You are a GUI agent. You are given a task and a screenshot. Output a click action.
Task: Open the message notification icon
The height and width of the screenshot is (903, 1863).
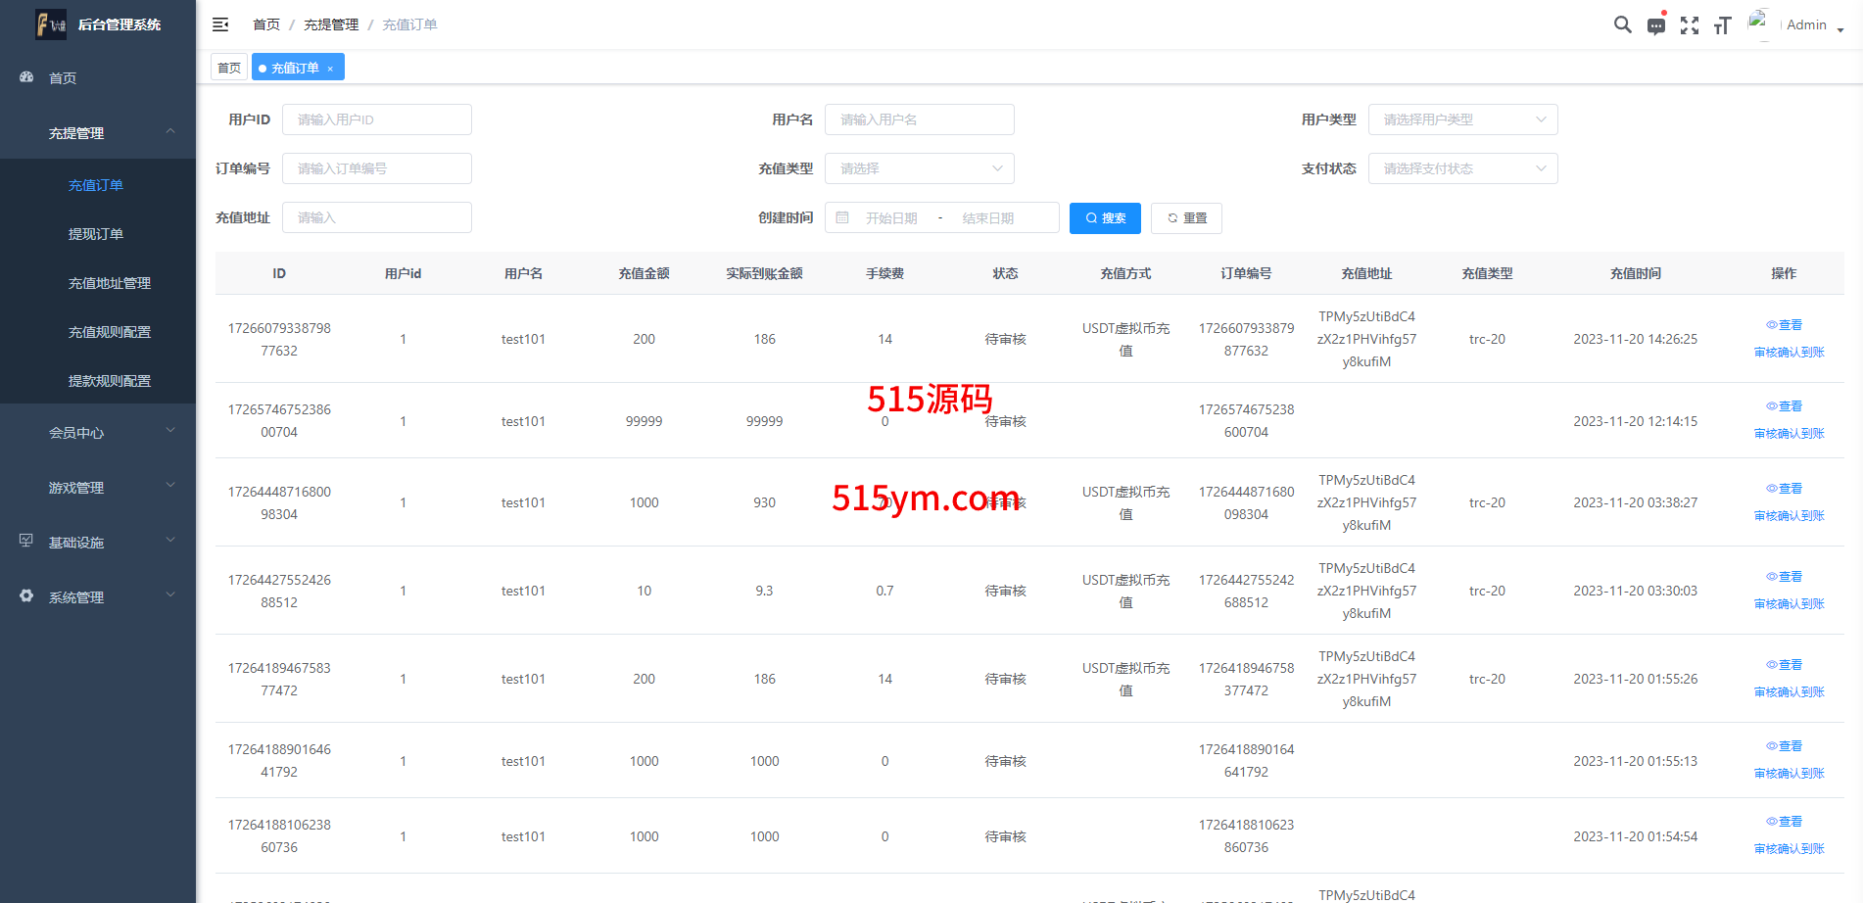[1656, 25]
